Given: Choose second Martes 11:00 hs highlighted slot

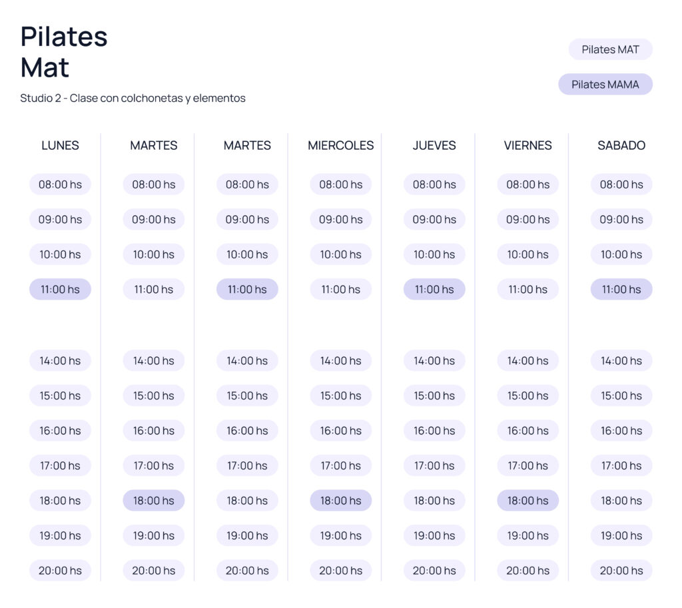Looking at the screenshot, I should pos(247,289).
